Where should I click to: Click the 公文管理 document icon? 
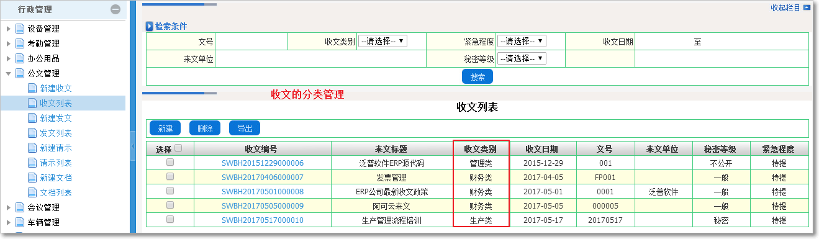pos(20,73)
